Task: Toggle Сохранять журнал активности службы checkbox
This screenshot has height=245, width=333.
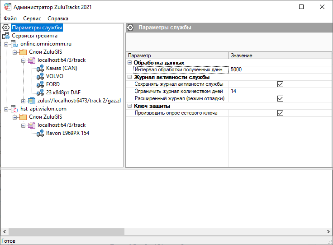Action: [280, 84]
